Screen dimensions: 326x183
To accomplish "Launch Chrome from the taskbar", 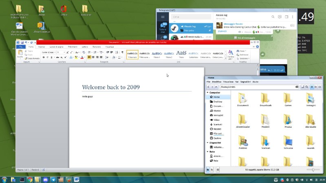I will [x=30, y=179].
